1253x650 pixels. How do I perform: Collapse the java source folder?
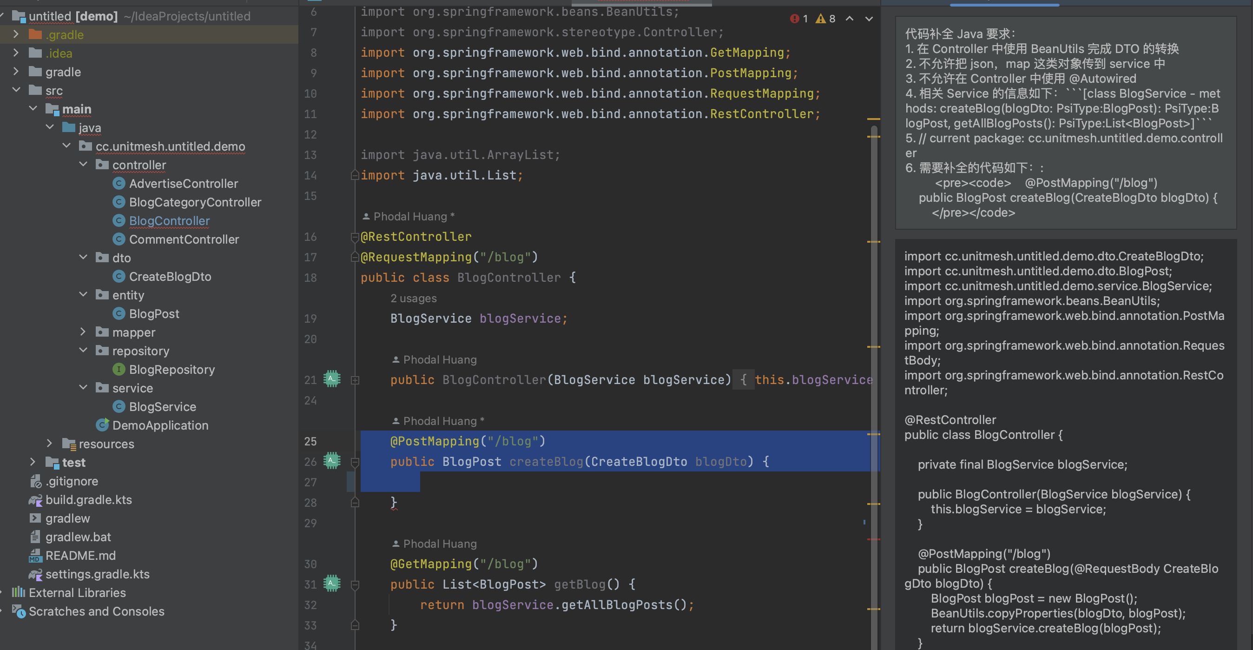(x=50, y=127)
